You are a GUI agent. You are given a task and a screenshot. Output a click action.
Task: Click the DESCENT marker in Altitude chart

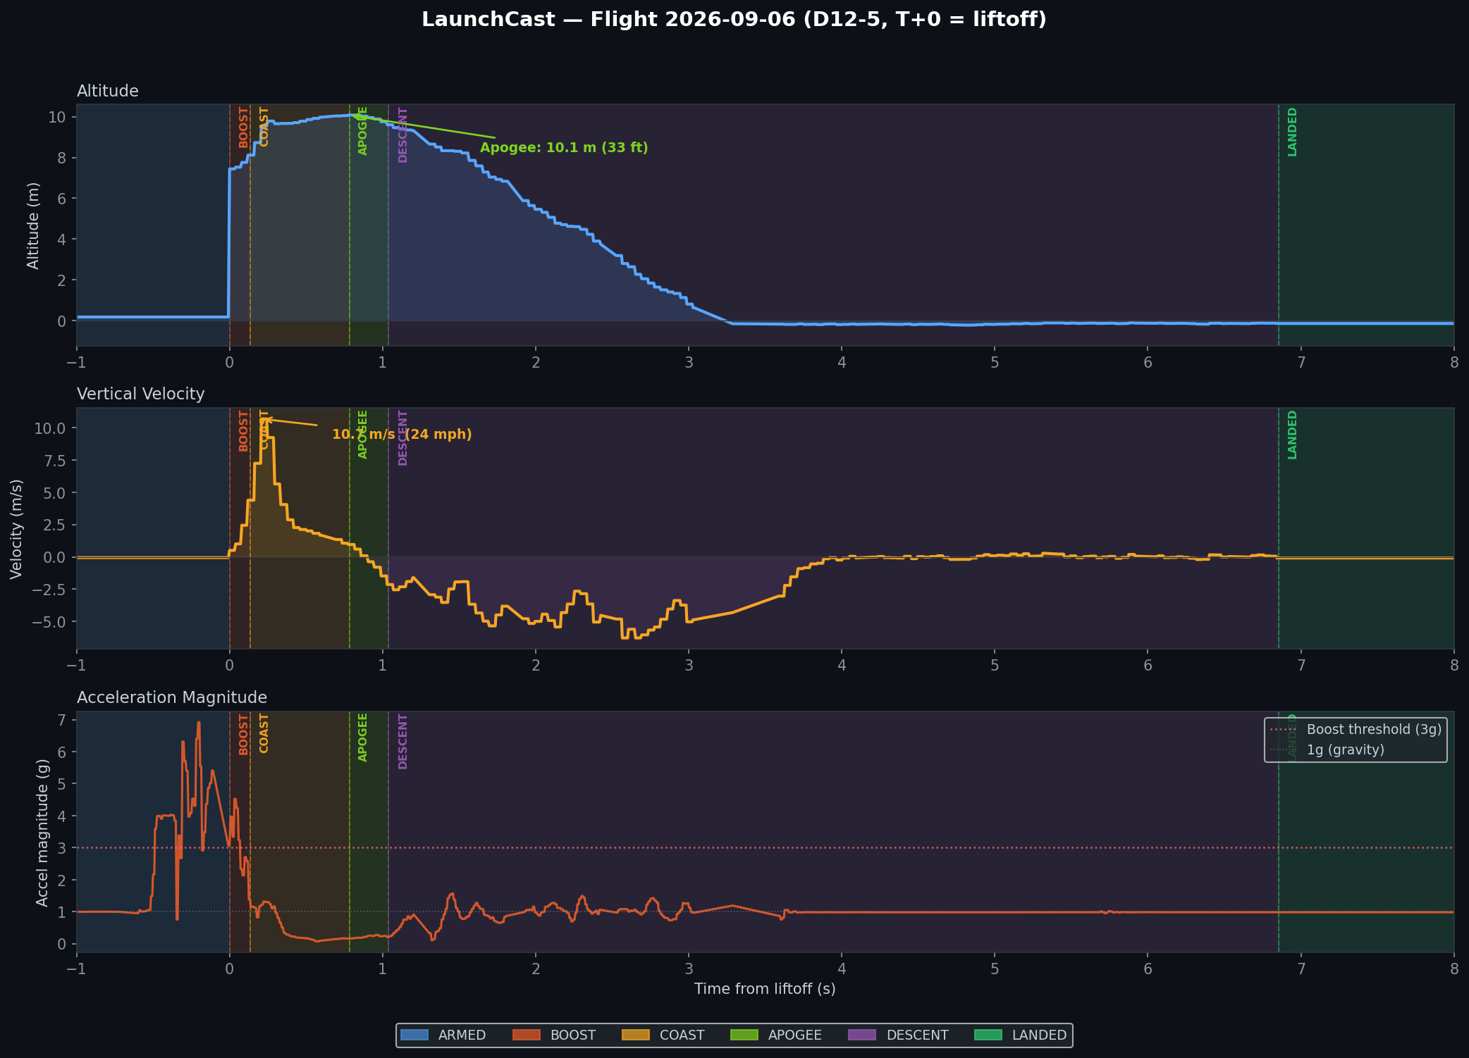[x=402, y=135]
